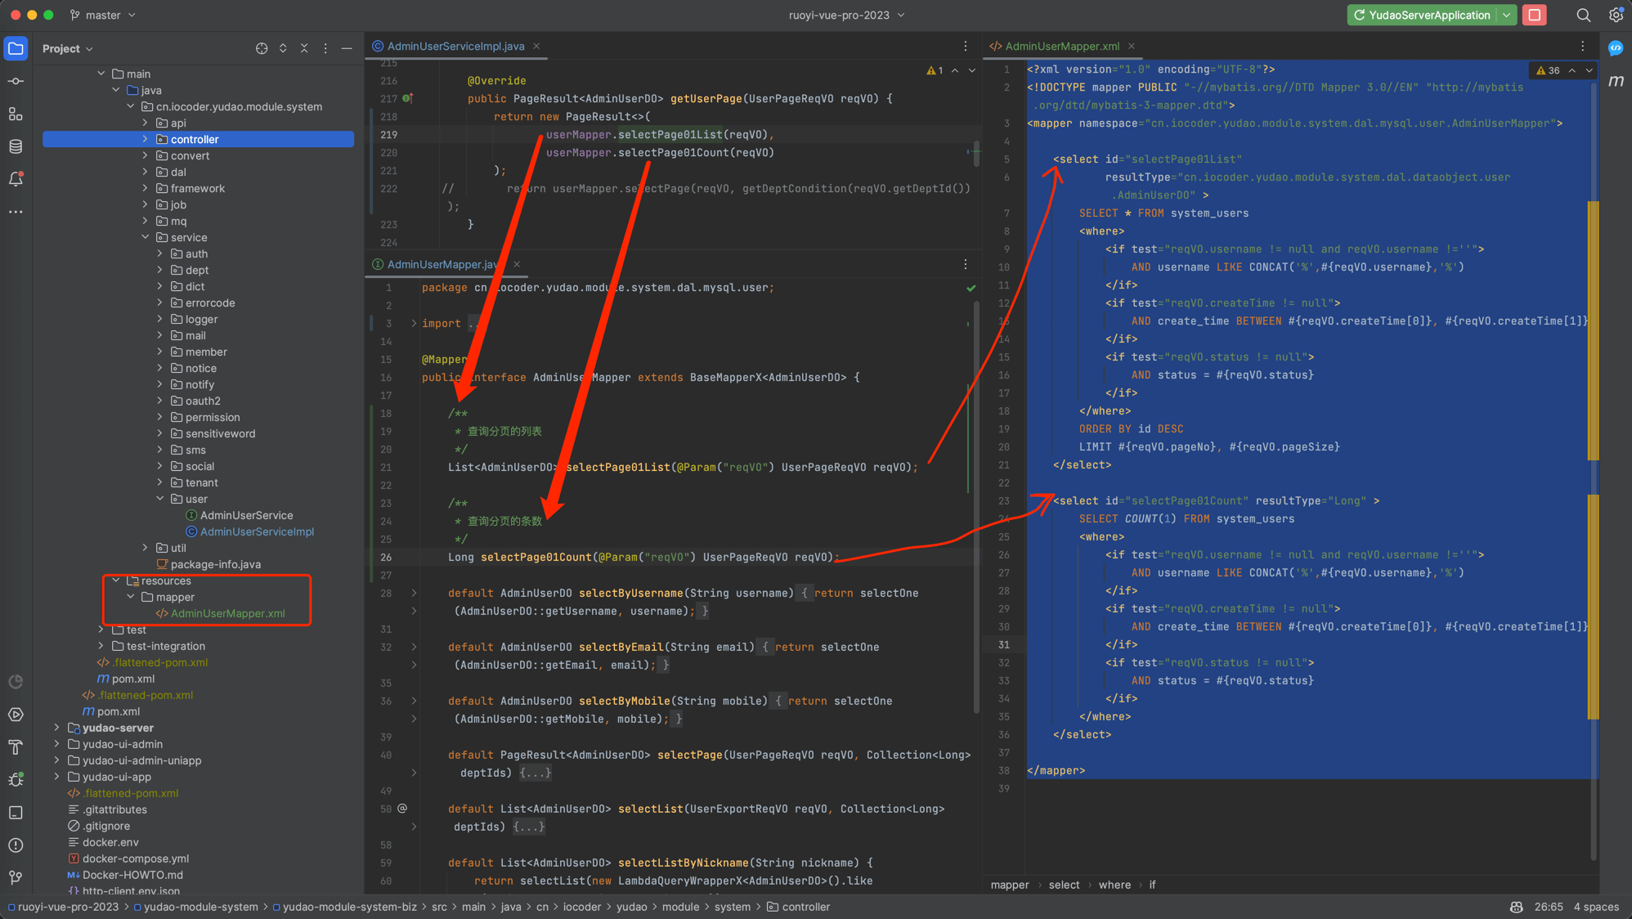Open the Commit tool window icon
1632x919 pixels.
(16, 81)
